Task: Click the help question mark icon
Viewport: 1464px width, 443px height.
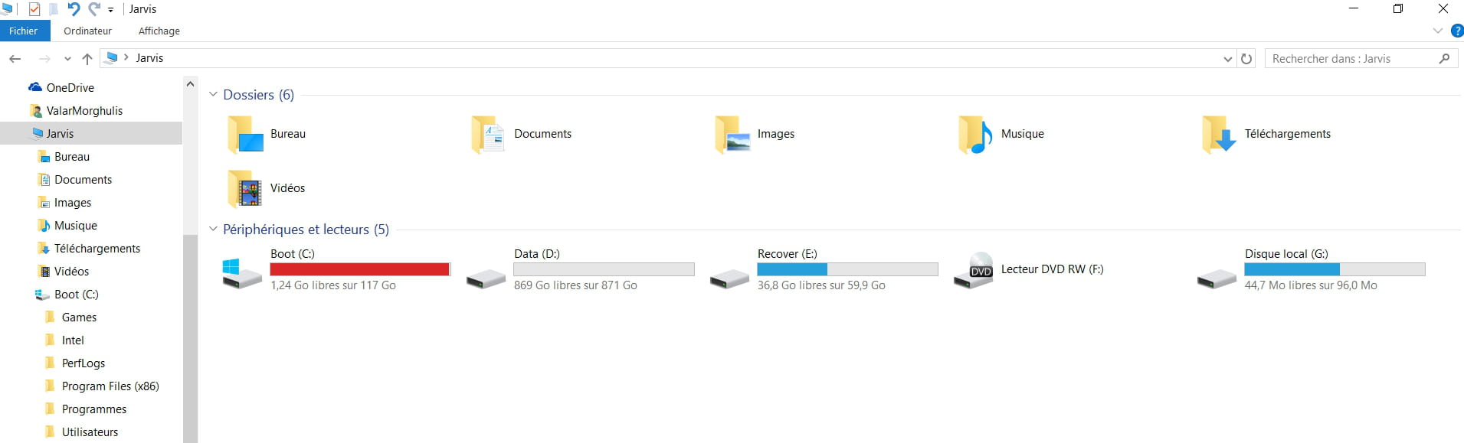Action: coord(1457,31)
